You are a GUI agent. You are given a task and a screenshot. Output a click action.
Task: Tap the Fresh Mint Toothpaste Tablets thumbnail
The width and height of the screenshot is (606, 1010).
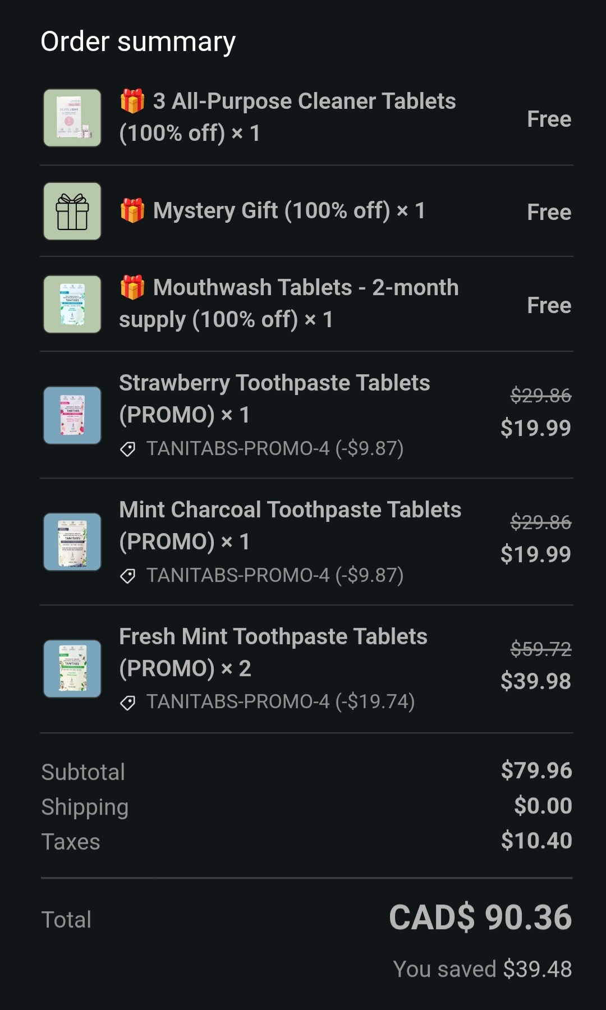(x=72, y=669)
